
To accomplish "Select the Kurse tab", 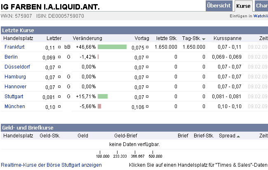I will pos(243,6).
